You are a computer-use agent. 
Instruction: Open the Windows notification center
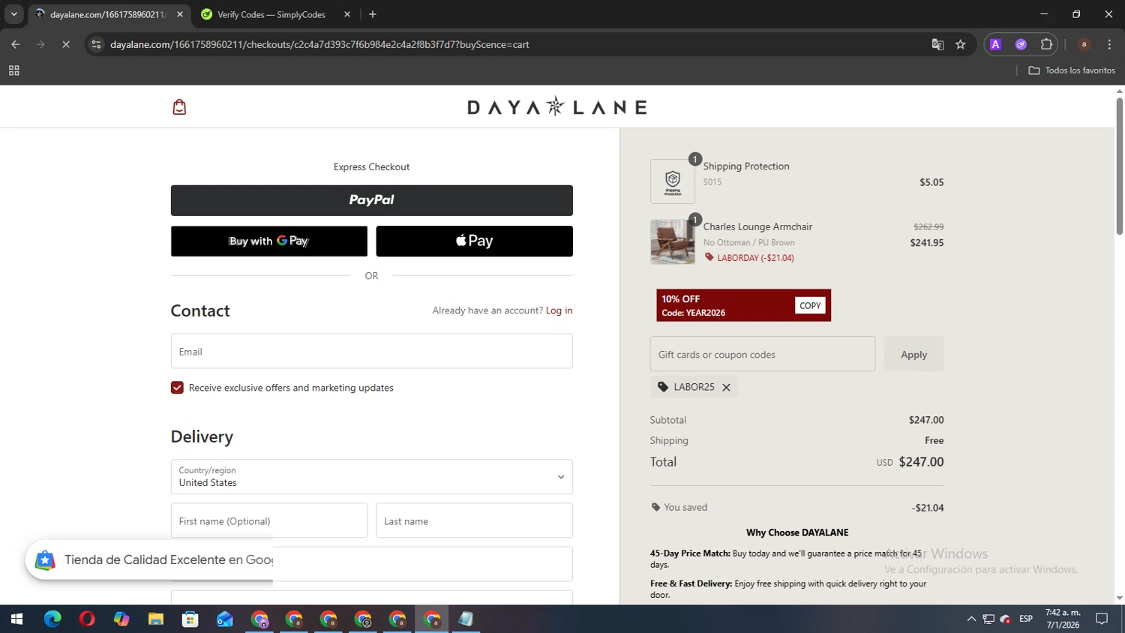coord(1102,619)
